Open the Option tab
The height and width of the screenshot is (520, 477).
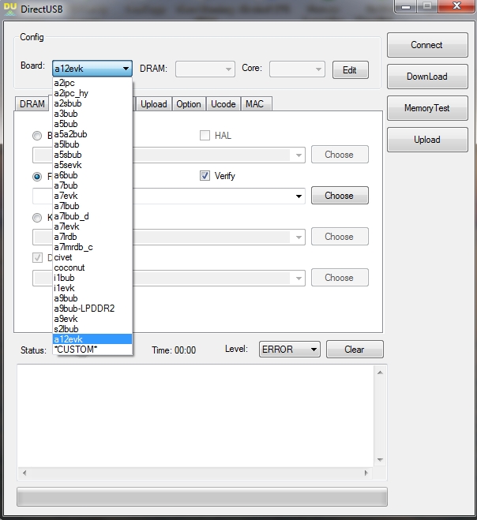pyautogui.click(x=189, y=104)
